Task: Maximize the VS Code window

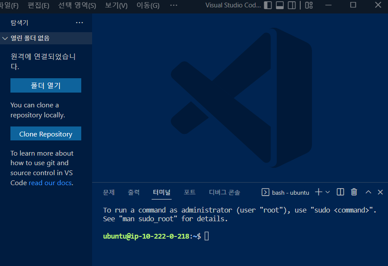Action: [x=353, y=5]
